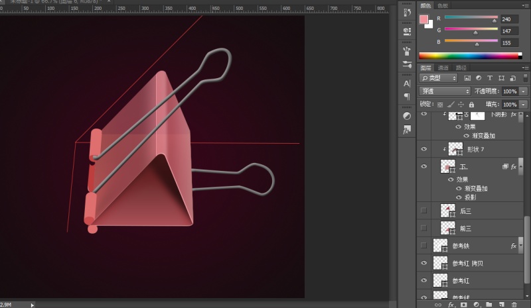Open the 不透明度 opacity slider arrow
Viewport: 531px width, 308px height.
[524, 91]
